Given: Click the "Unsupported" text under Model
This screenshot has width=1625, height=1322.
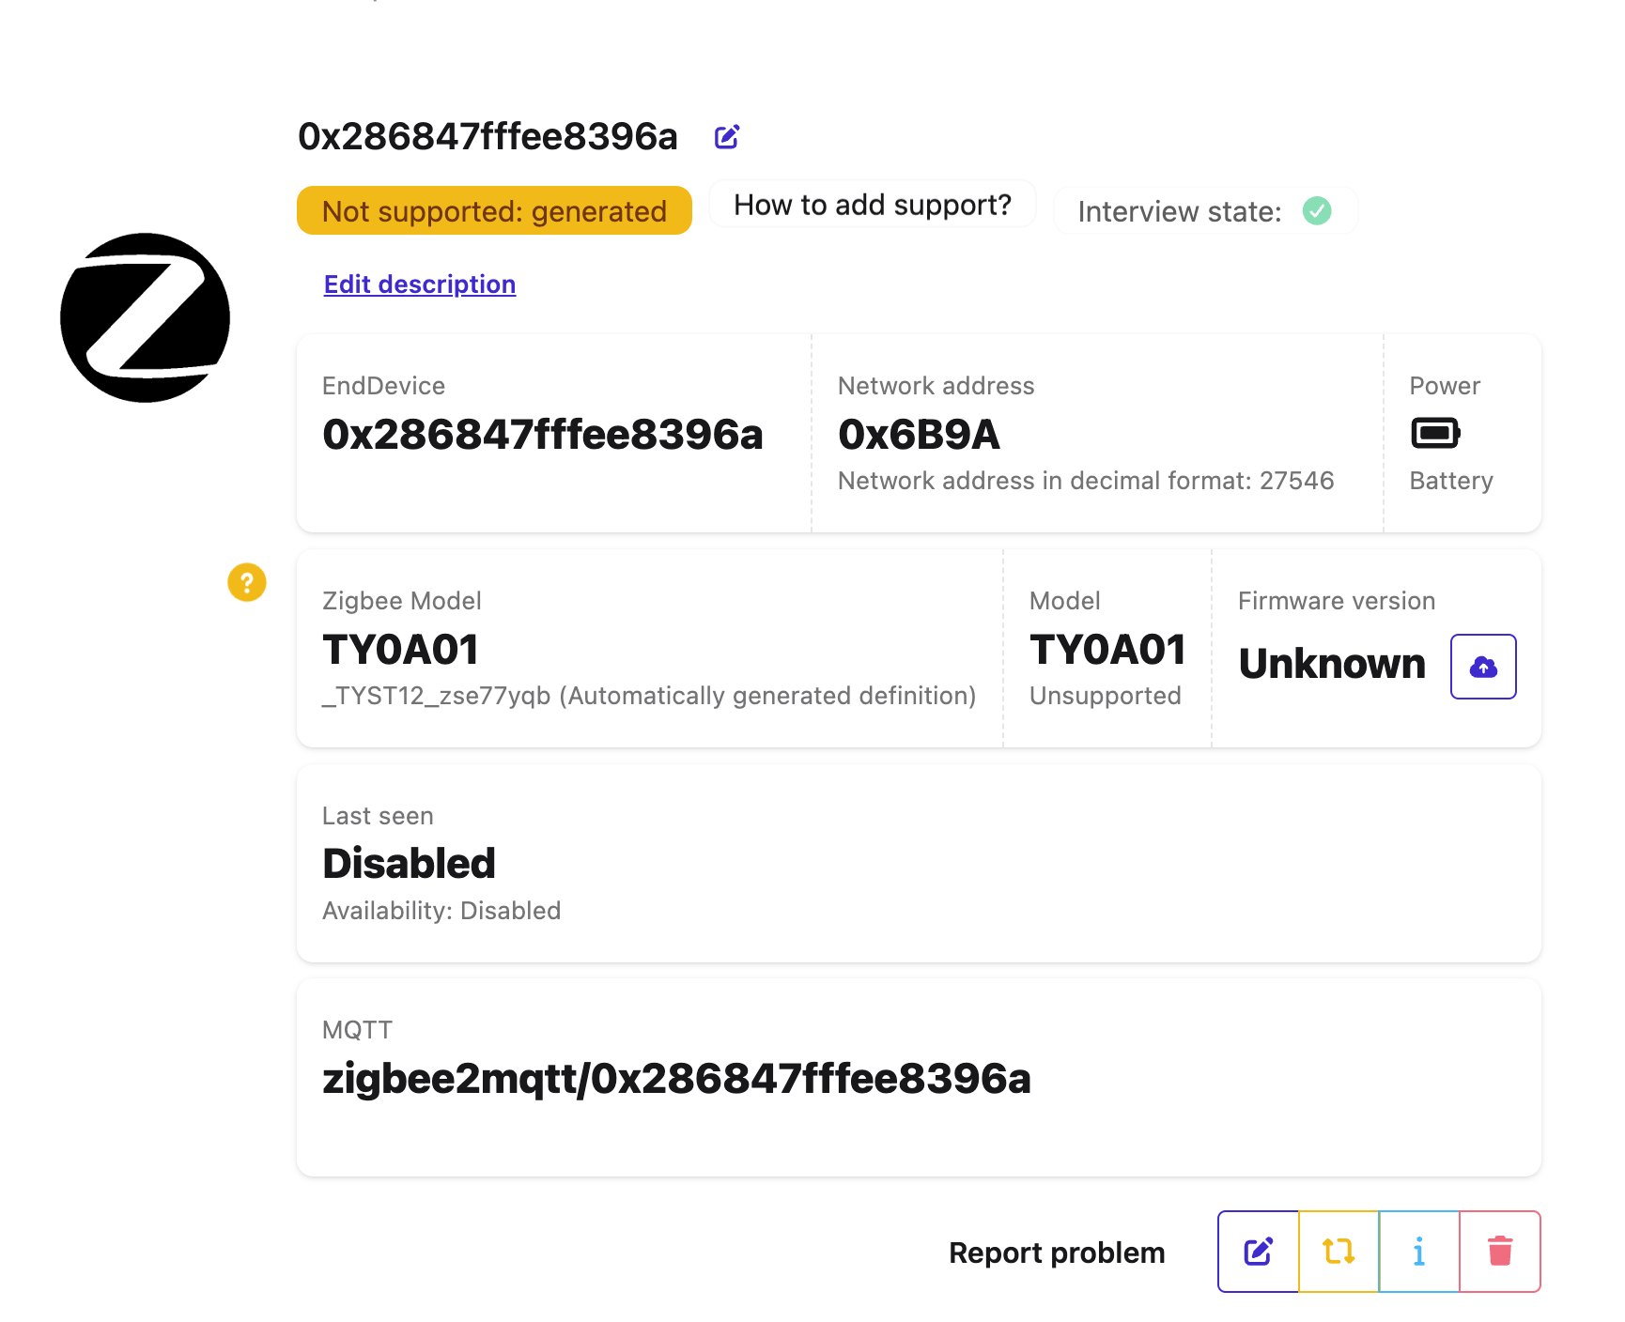Looking at the screenshot, I should [x=1105, y=696].
